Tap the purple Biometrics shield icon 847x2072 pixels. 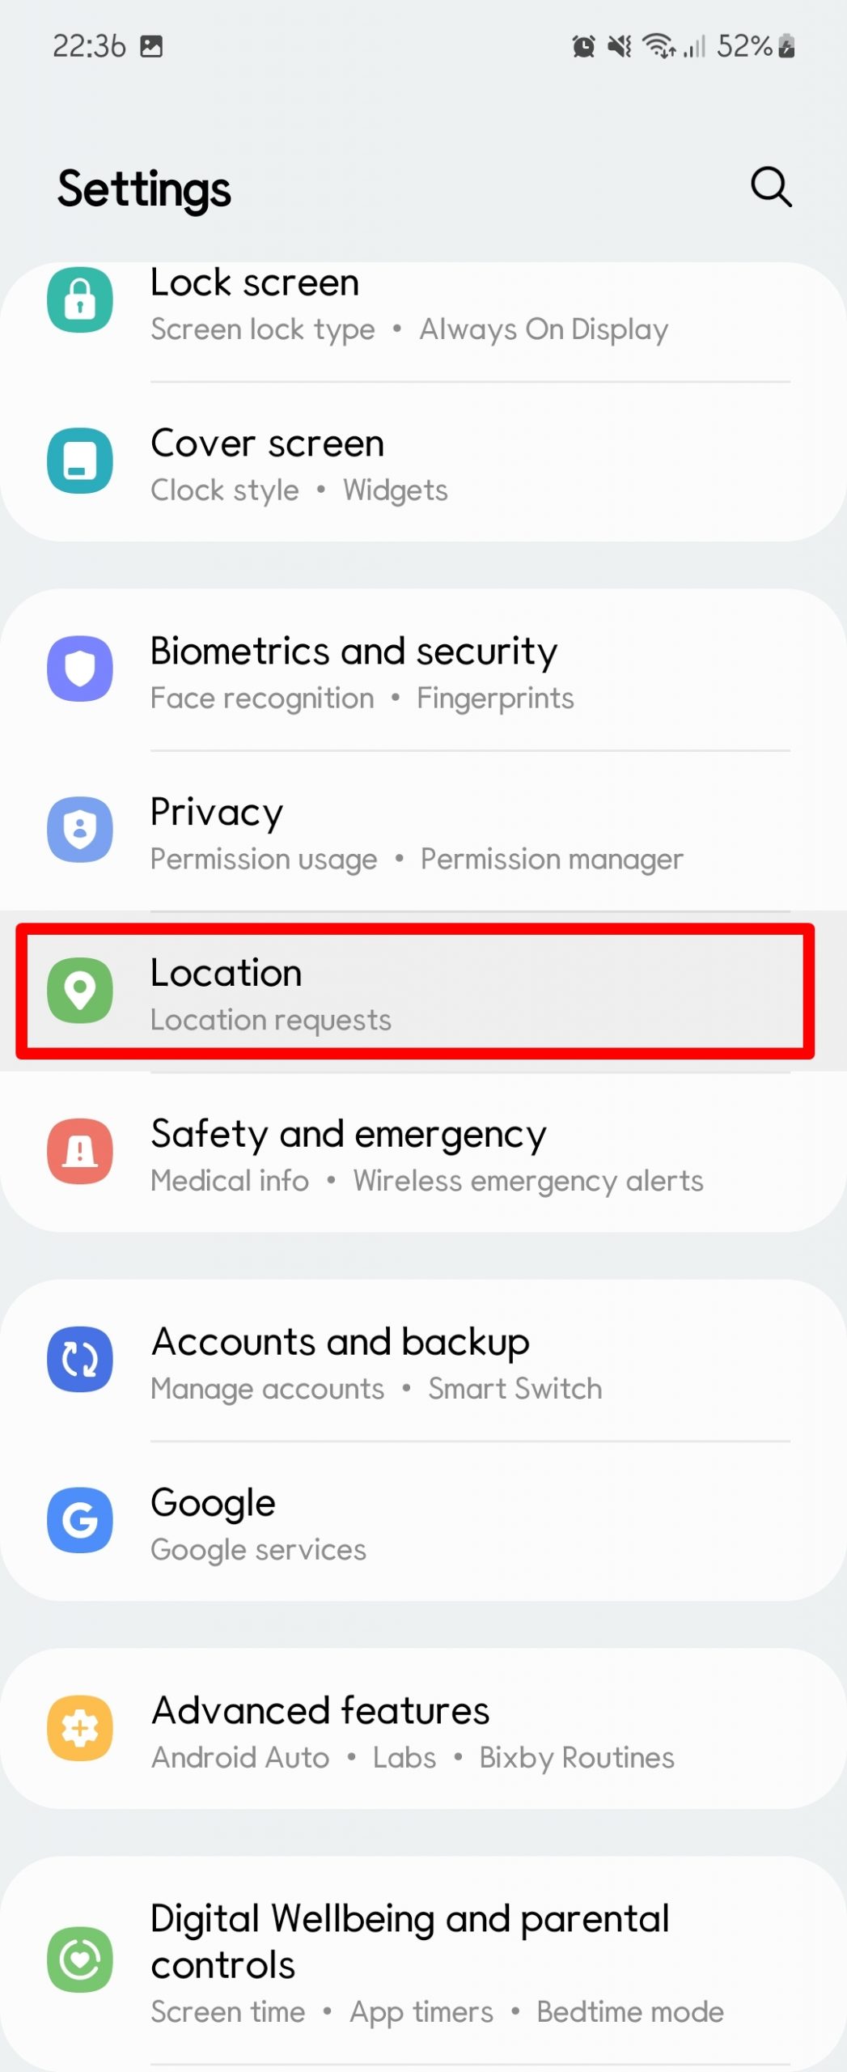80,669
